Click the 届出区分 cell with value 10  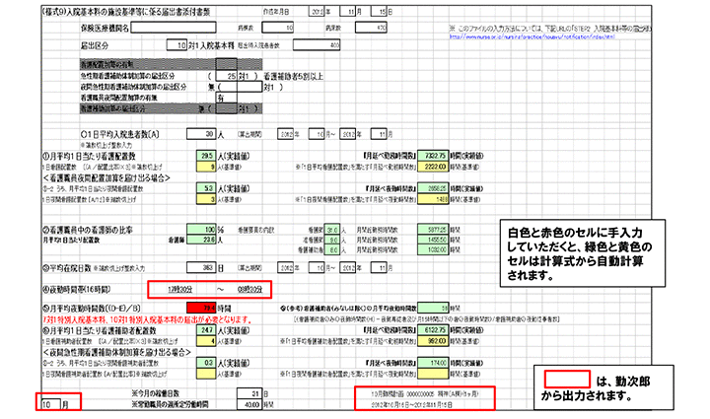coord(177,45)
